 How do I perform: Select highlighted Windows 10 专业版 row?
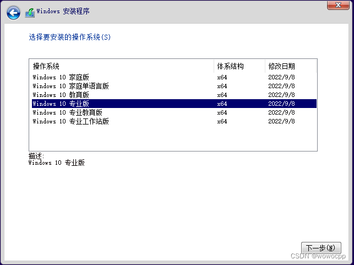[174, 104]
